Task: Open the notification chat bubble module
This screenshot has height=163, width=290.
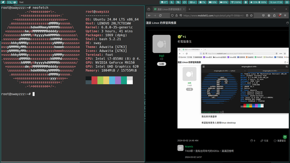Action: click(x=184, y=2)
